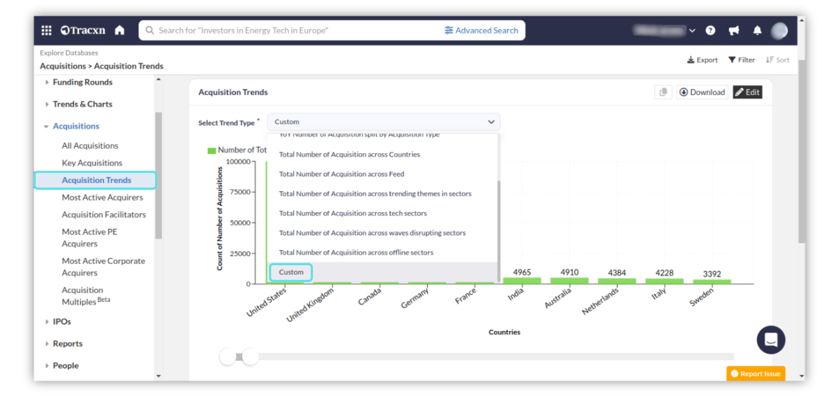The width and height of the screenshot is (839, 400).
Task: Click the Edit button
Action: click(x=748, y=92)
